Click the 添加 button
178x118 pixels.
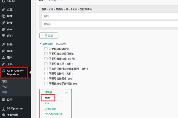point(49,36)
